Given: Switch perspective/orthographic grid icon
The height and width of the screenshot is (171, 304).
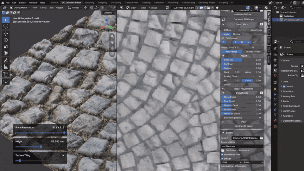Looking at the screenshot, I should tap(112, 54).
